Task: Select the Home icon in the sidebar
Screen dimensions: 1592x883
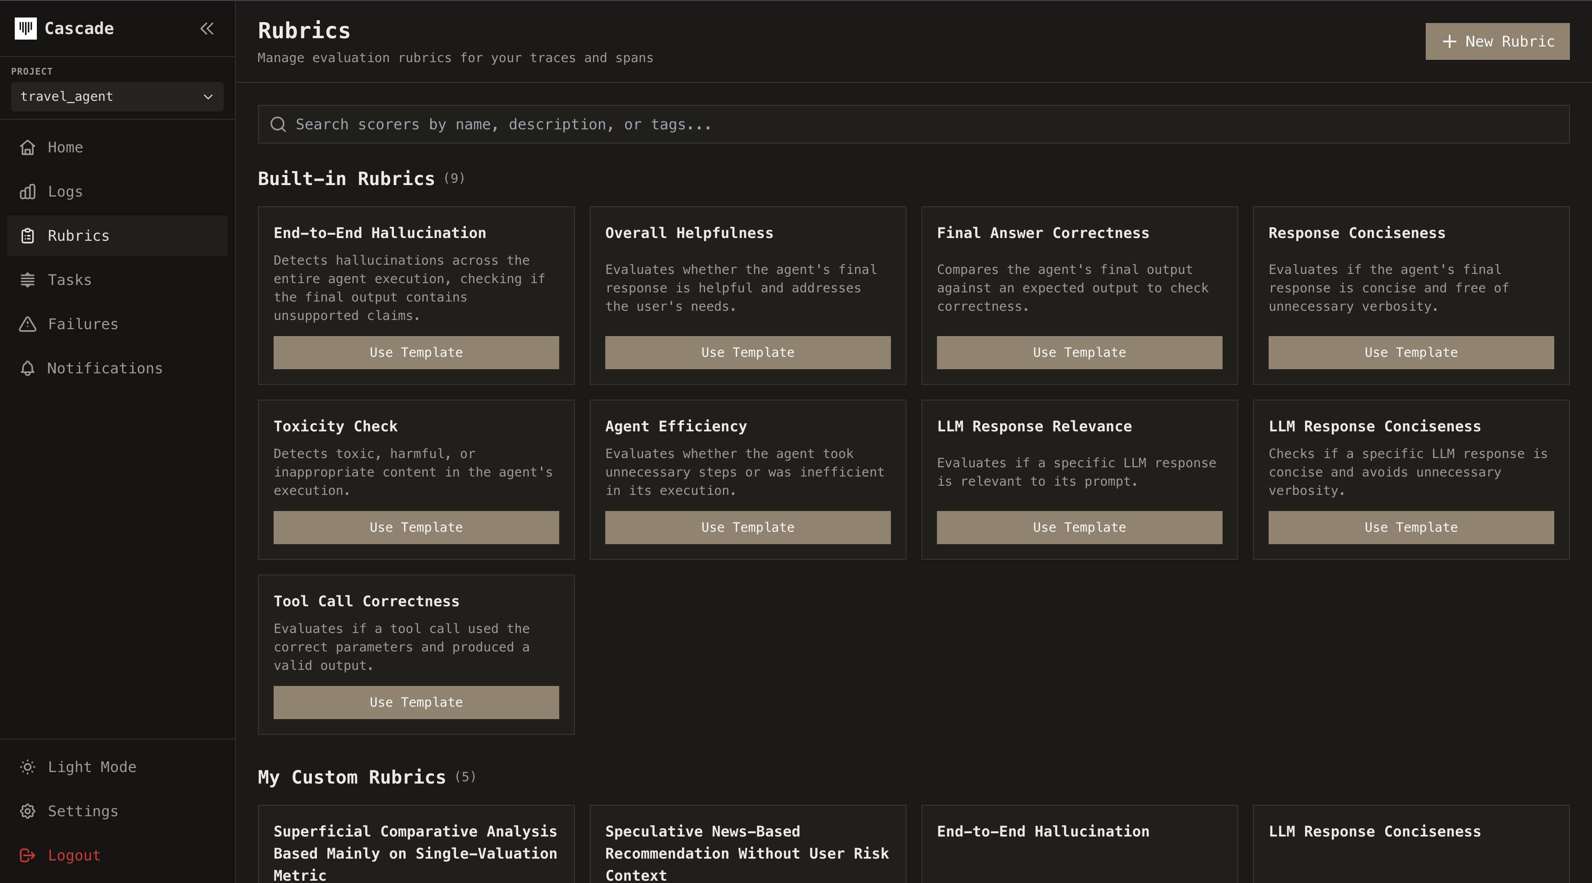Action: tap(28, 148)
